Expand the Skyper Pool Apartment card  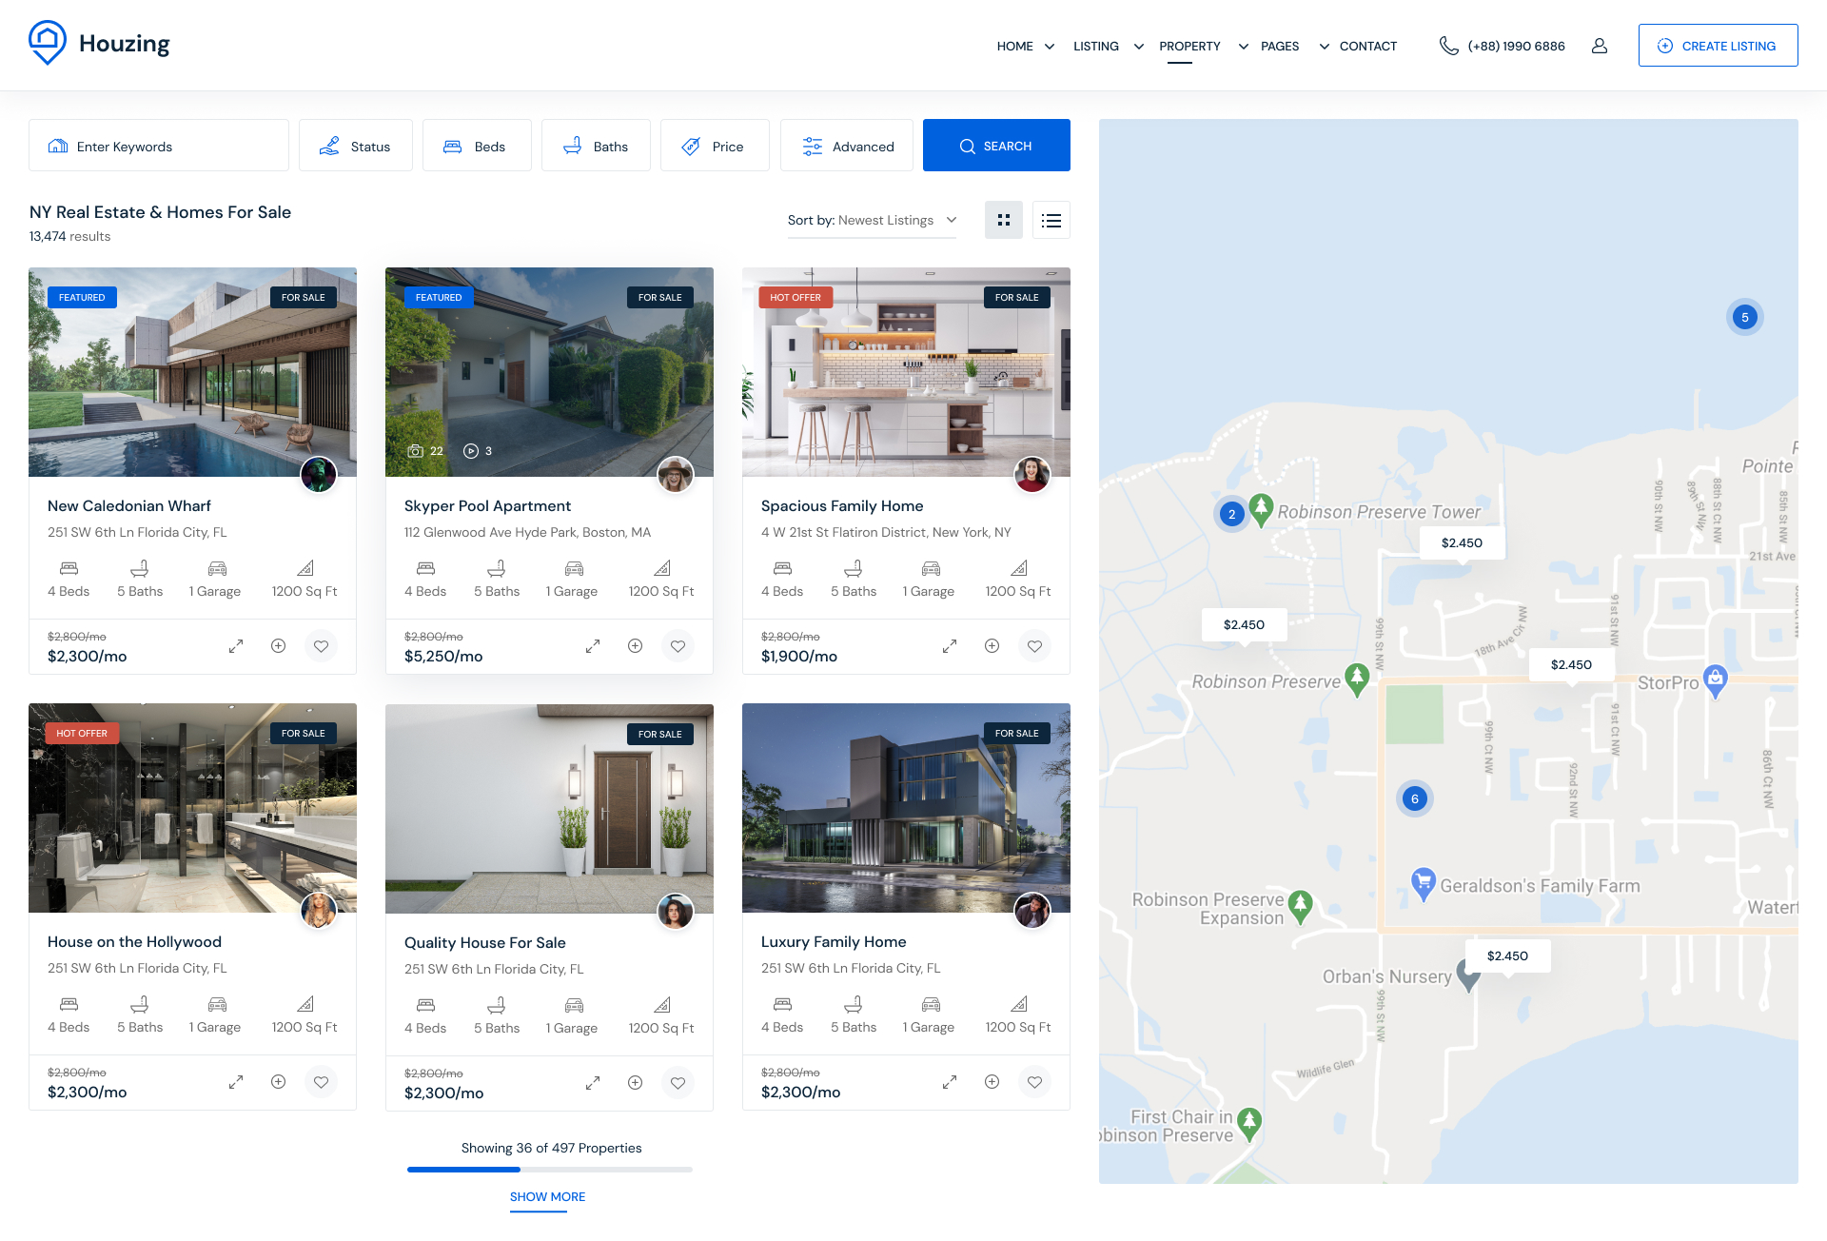pyautogui.click(x=592, y=646)
